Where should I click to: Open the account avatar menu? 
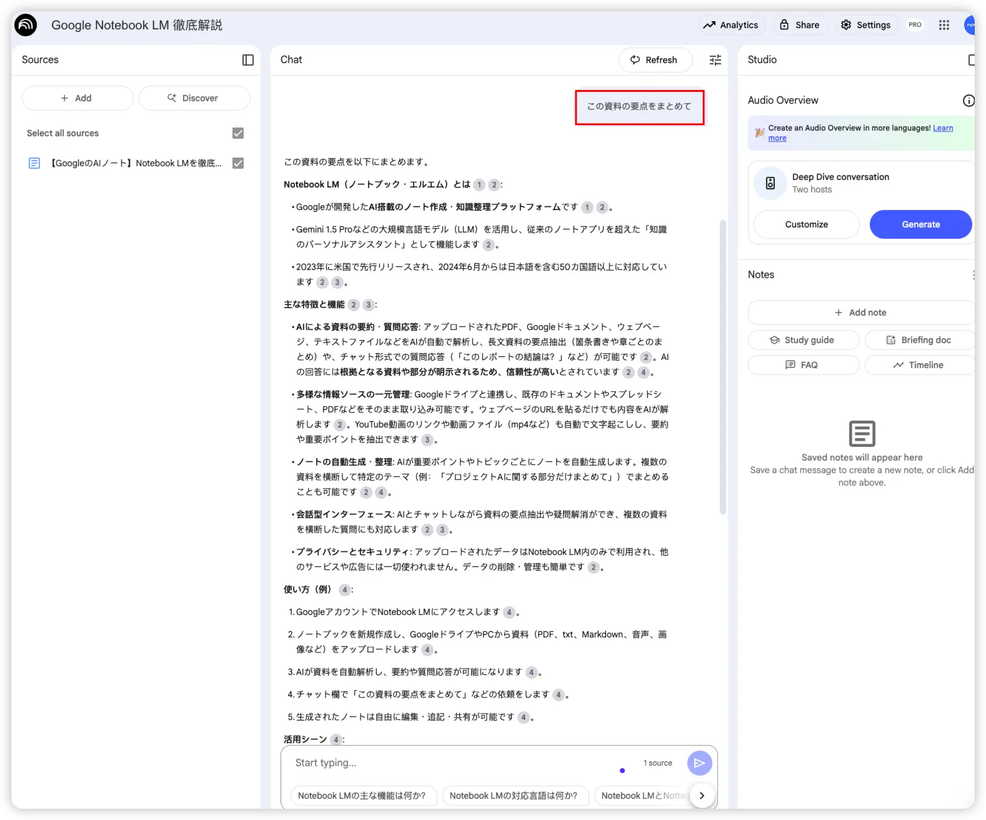pos(970,25)
